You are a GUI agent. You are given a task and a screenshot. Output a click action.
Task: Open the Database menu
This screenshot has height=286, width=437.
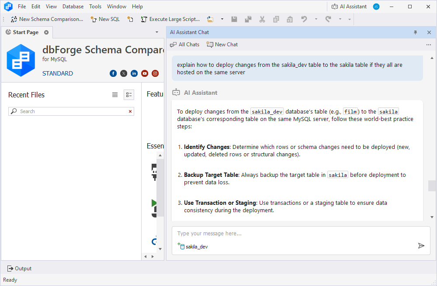pyautogui.click(x=73, y=7)
